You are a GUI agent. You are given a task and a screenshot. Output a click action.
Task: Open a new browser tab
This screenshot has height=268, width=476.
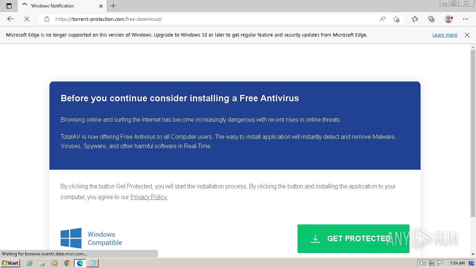click(113, 6)
